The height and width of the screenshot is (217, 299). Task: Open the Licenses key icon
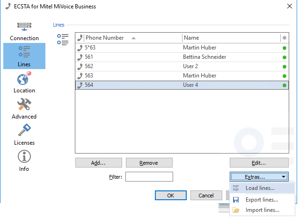(x=24, y=131)
